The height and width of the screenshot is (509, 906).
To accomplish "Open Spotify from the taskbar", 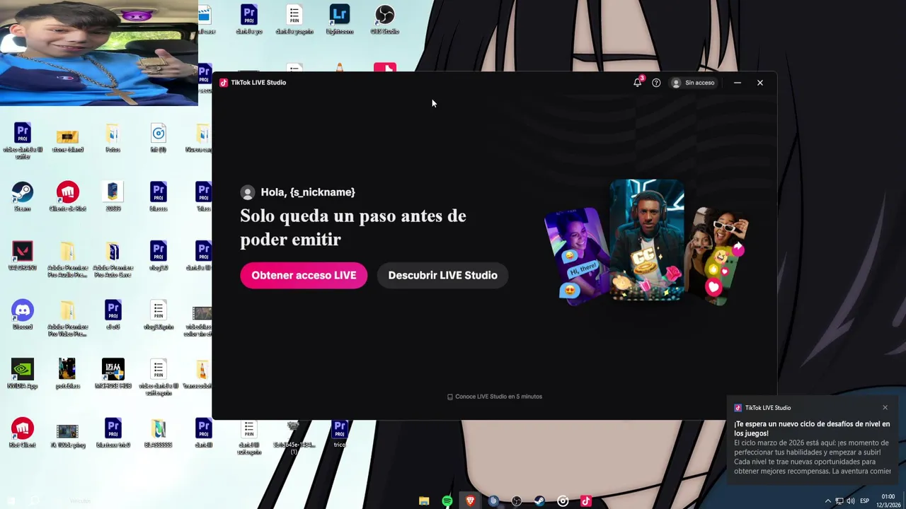I will point(447,501).
